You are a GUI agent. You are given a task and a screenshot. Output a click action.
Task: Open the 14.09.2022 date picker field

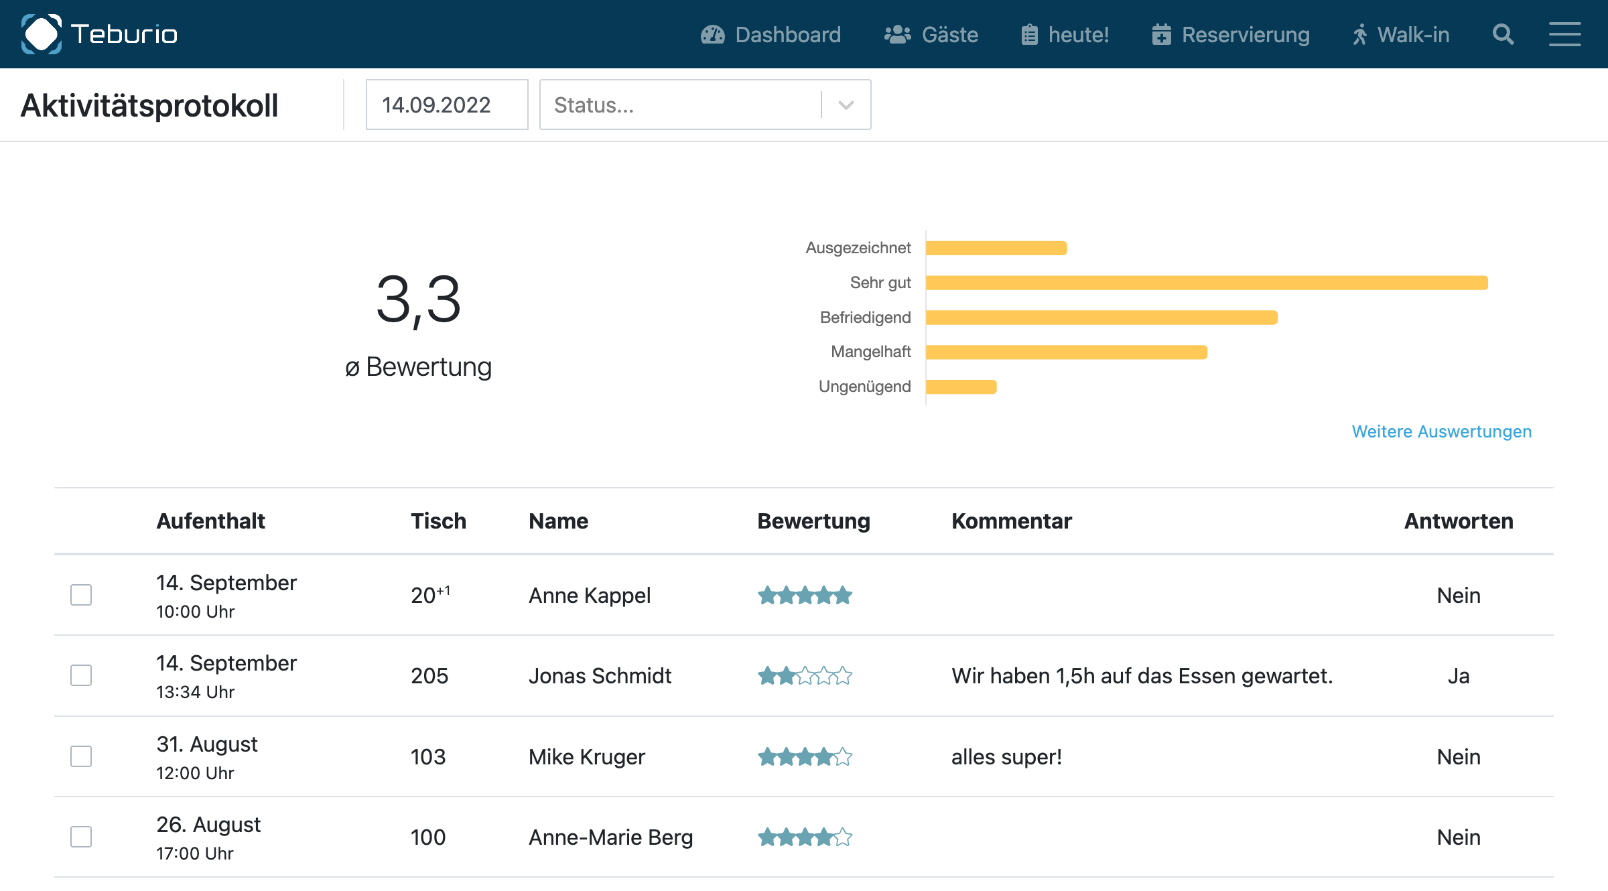point(447,105)
